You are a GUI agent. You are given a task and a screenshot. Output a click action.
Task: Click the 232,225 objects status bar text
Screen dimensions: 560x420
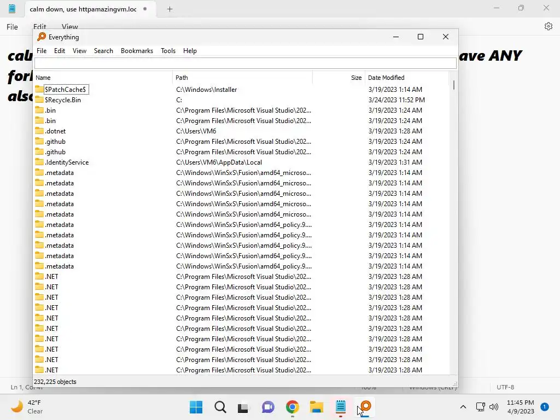55,382
